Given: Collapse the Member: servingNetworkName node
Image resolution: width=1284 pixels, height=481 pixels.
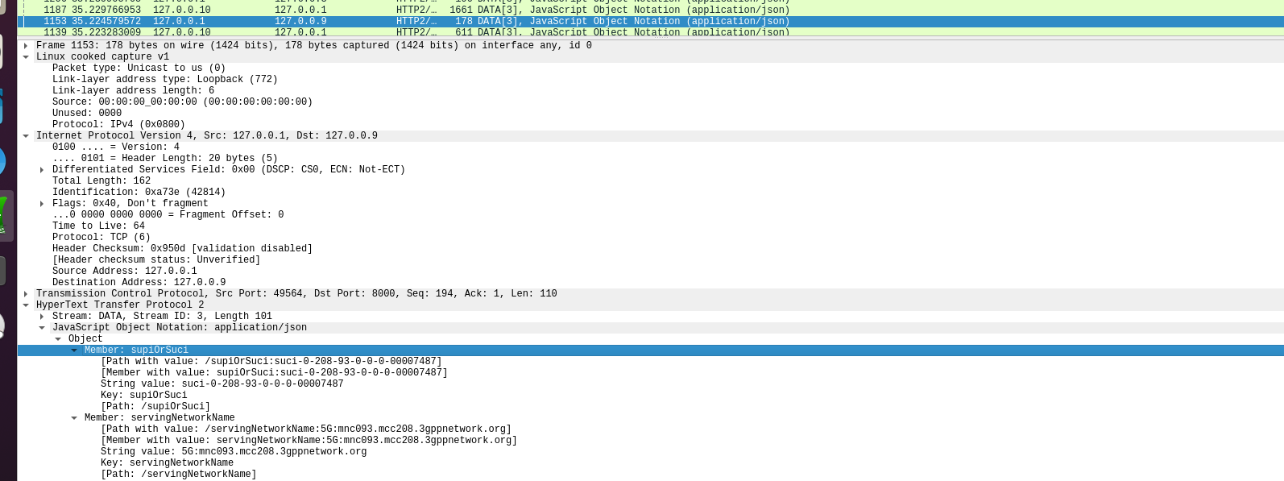Looking at the screenshot, I should tap(74, 418).
